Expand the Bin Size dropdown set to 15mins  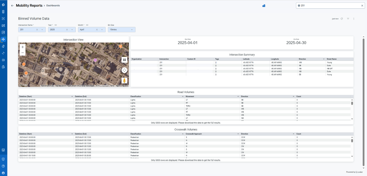[132, 30]
